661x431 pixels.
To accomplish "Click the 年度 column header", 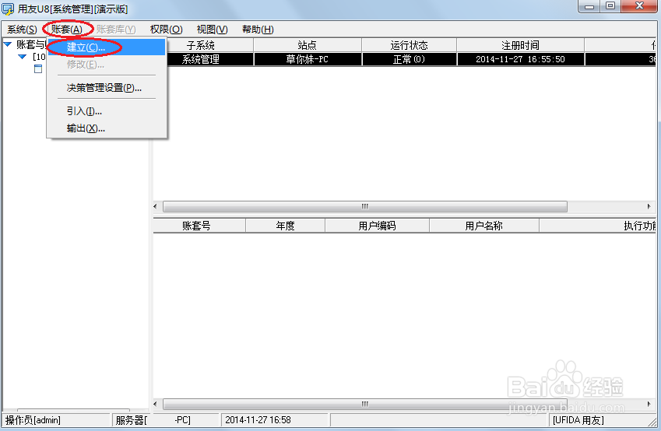I will (x=285, y=226).
